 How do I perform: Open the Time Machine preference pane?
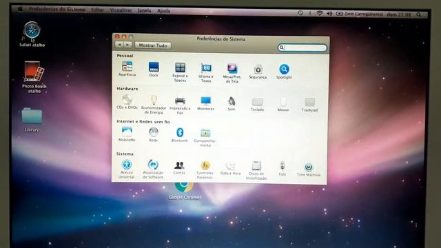pos(309,169)
